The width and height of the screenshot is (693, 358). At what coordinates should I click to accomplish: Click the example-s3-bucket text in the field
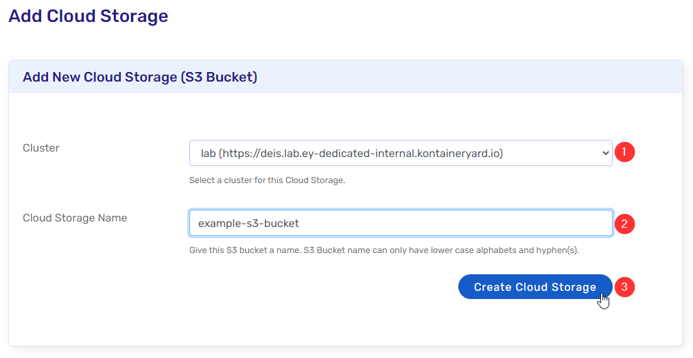tap(248, 224)
